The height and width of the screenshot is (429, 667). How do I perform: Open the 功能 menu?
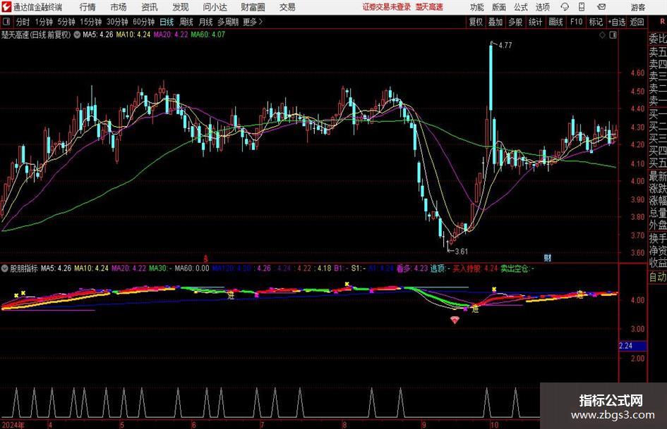(x=477, y=7)
